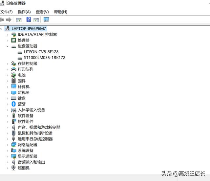Viewport: 210px width, 181px height.
Task: Select the 通用串行总线控制器 label
Action: click(35, 139)
